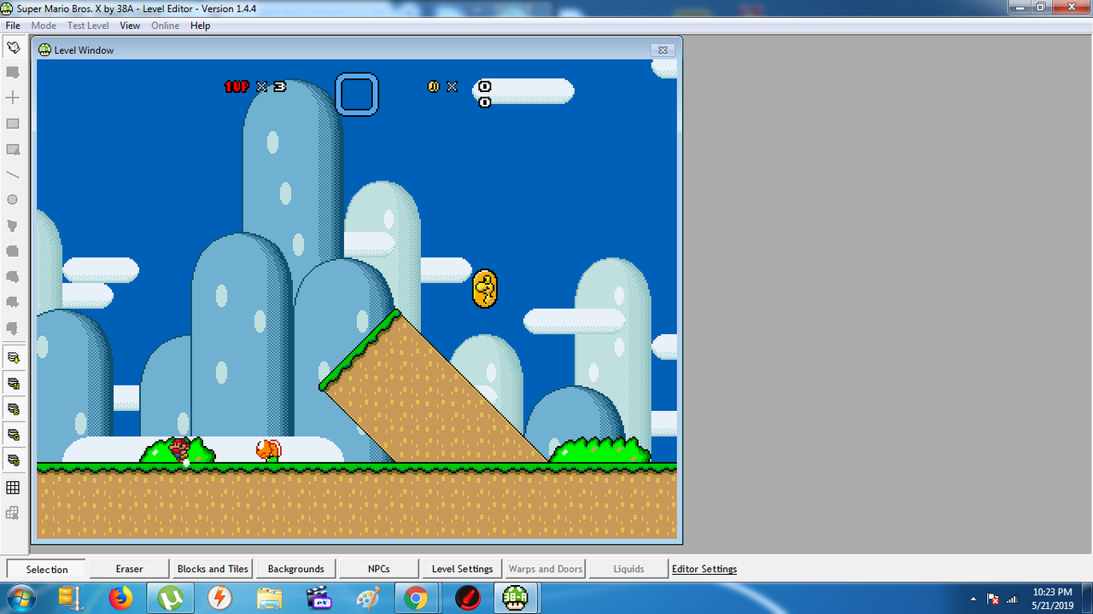Screen dimensions: 1093x614
Task: Open Google Chrome from the taskbar
Action: coord(416,599)
